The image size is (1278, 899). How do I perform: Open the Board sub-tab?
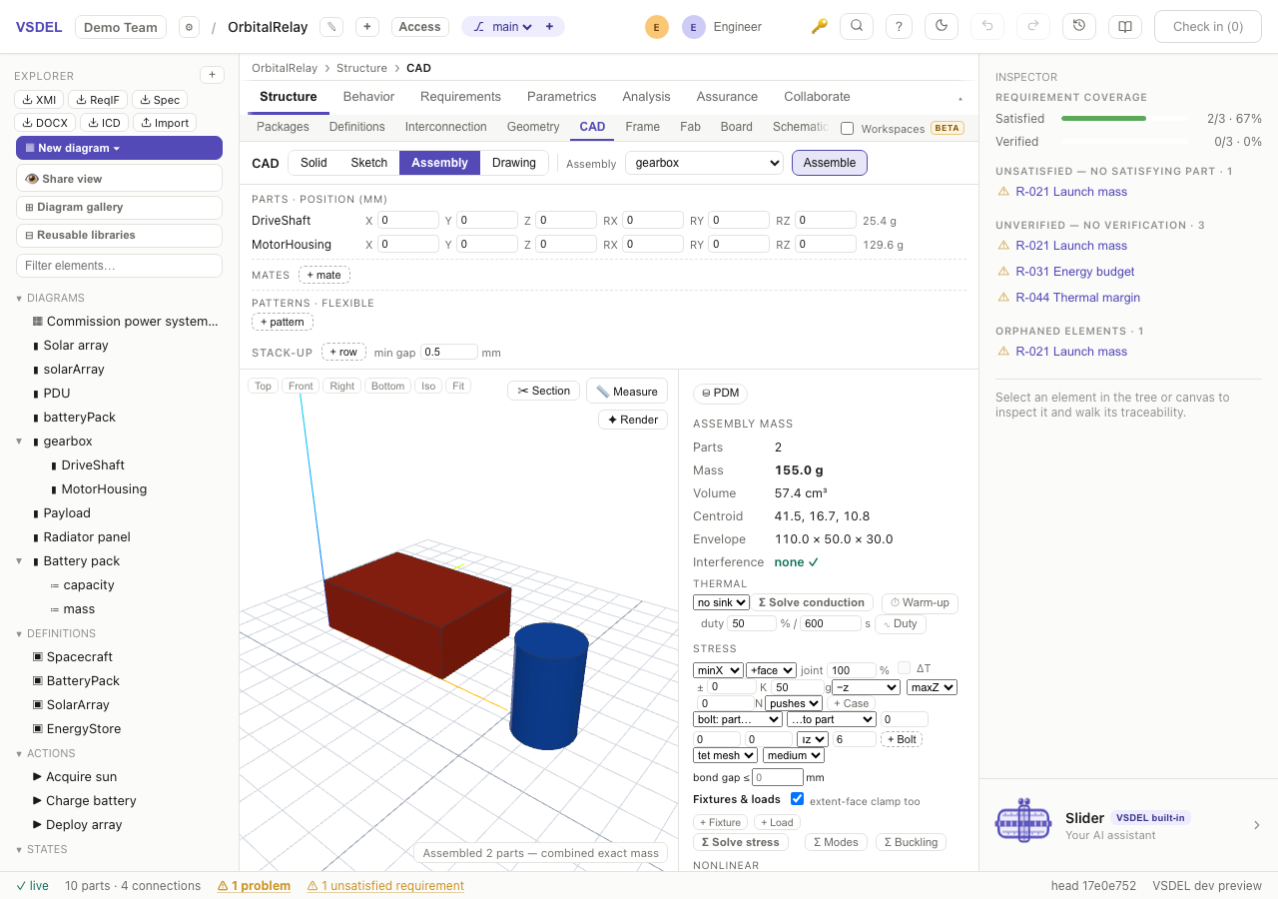(x=736, y=127)
